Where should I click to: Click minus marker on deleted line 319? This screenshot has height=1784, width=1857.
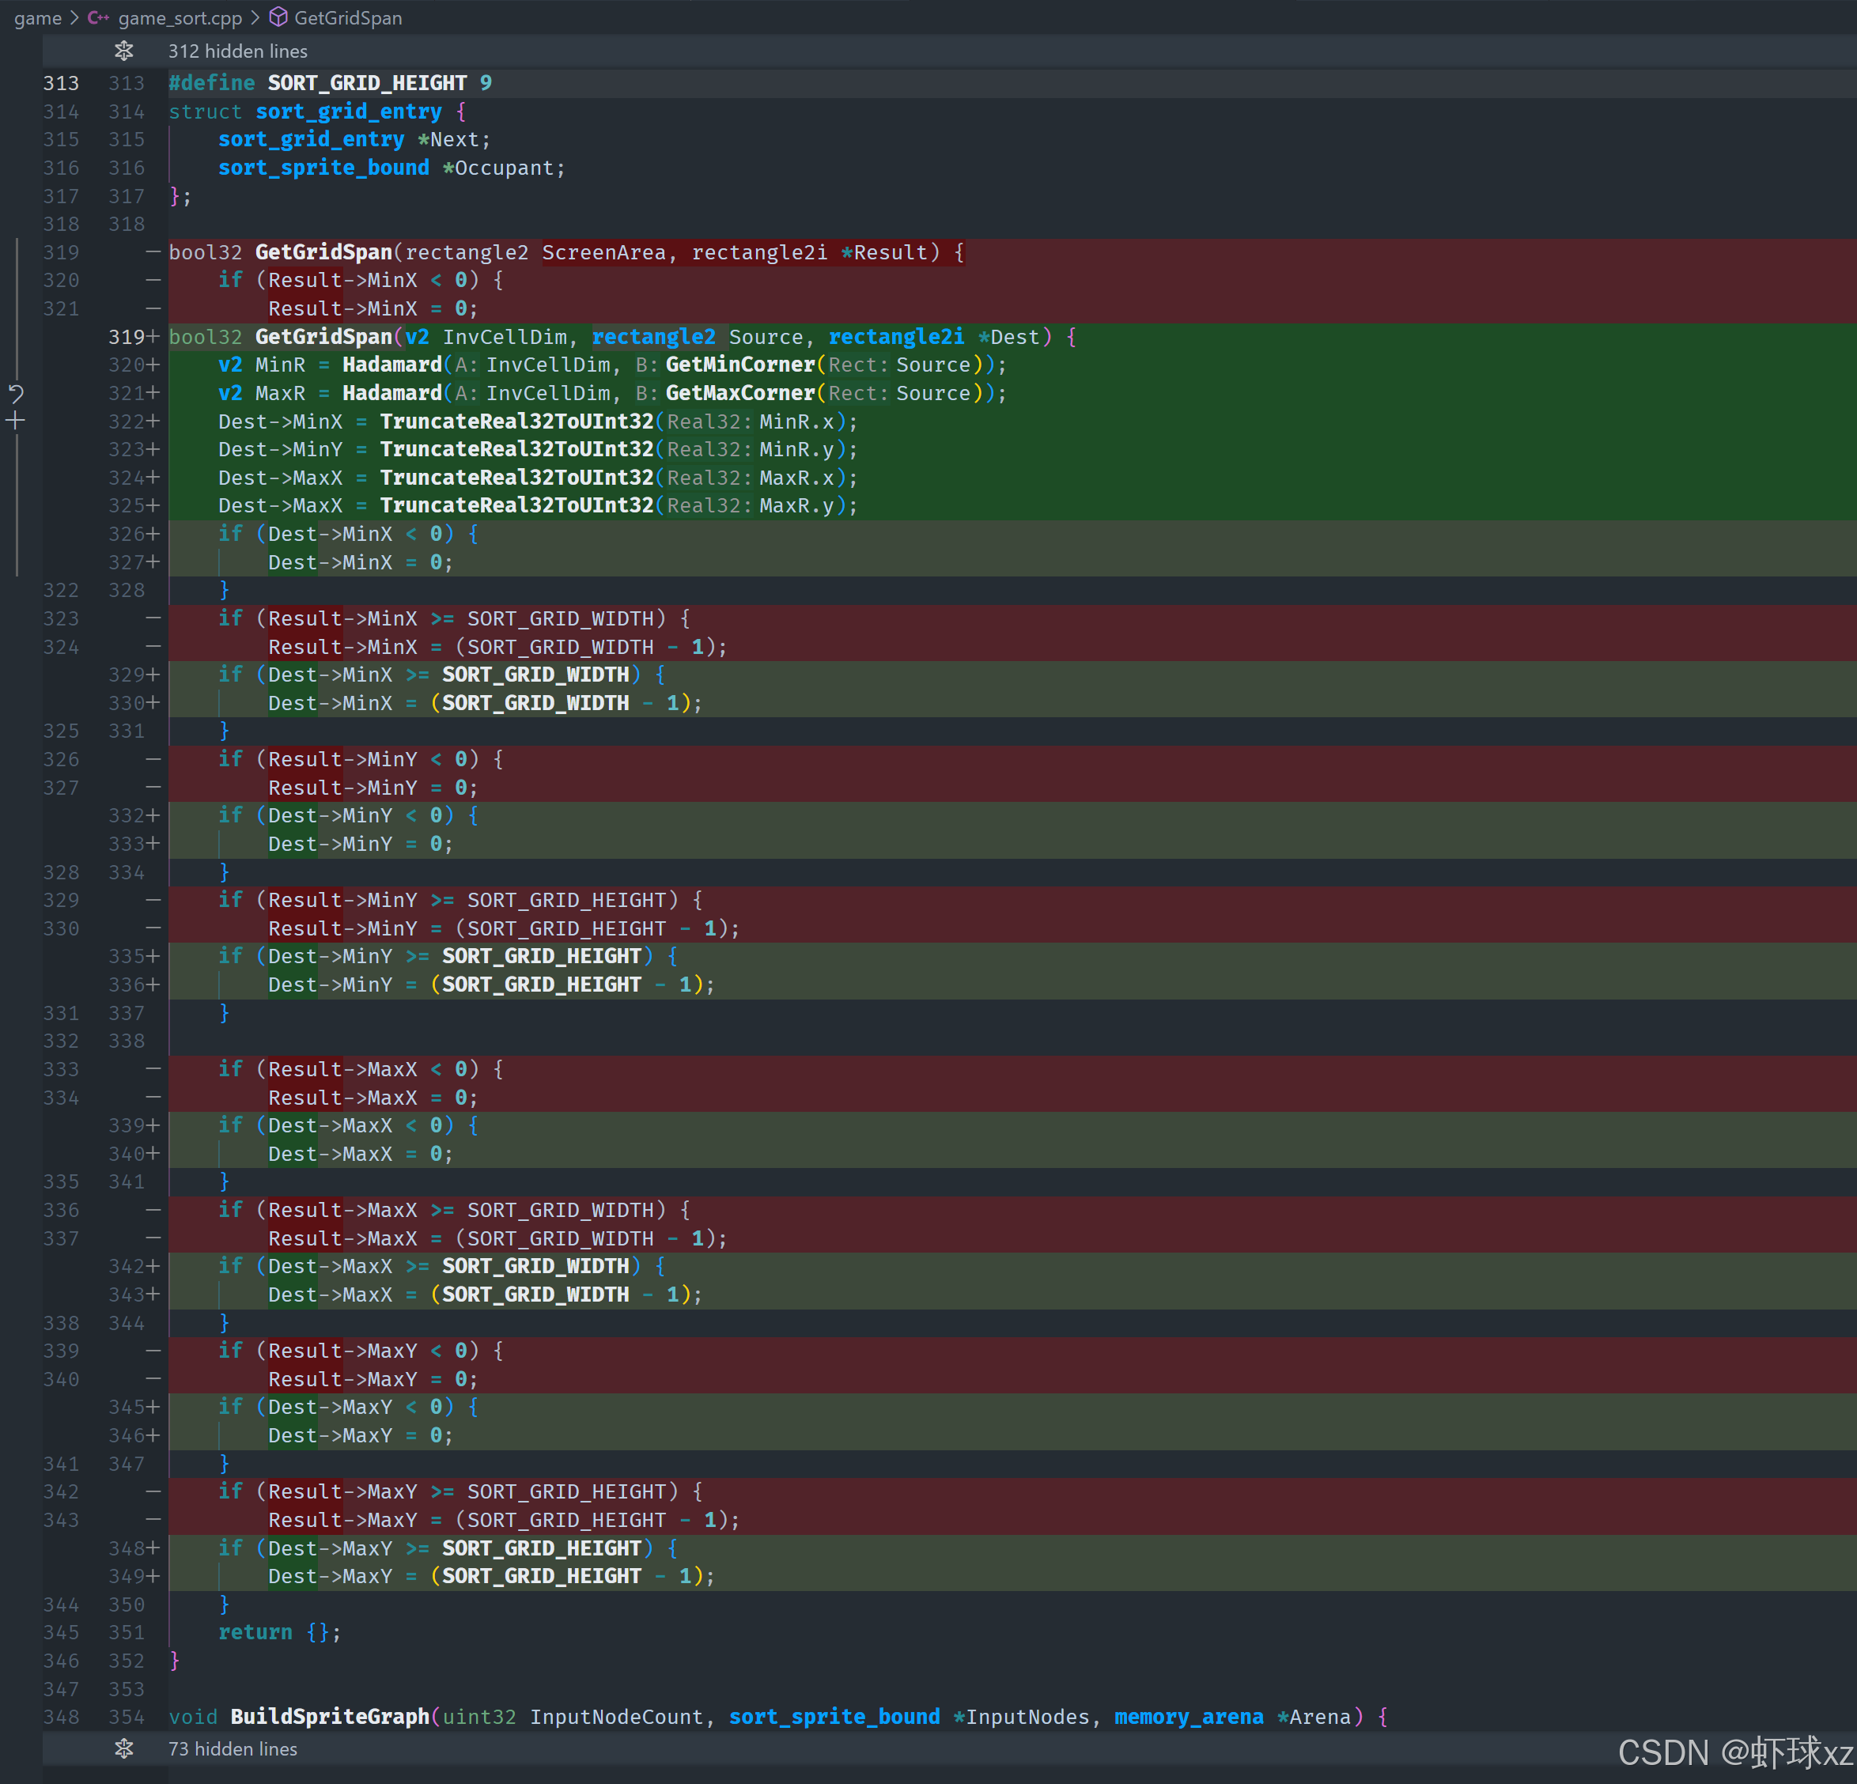(x=153, y=252)
